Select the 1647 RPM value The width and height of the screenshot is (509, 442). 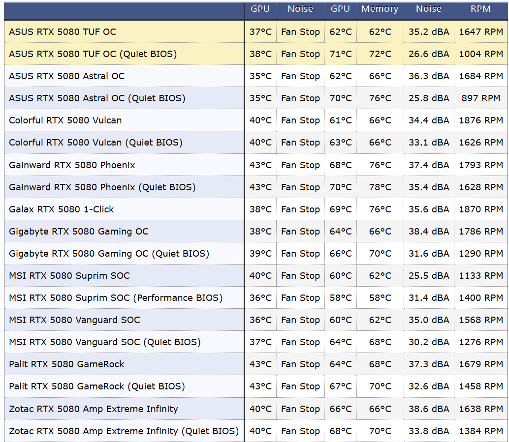(x=481, y=32)
